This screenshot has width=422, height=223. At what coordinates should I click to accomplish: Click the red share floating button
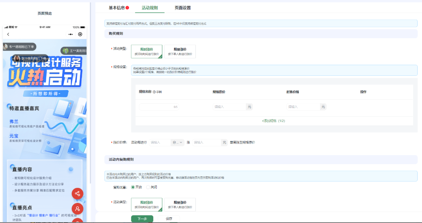click(x=77, y=193)
